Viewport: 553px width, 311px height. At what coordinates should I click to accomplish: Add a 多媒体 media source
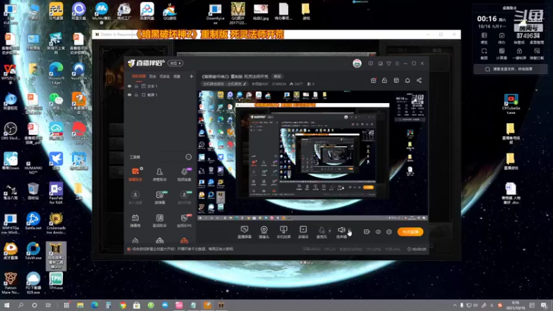click(303, 232)
